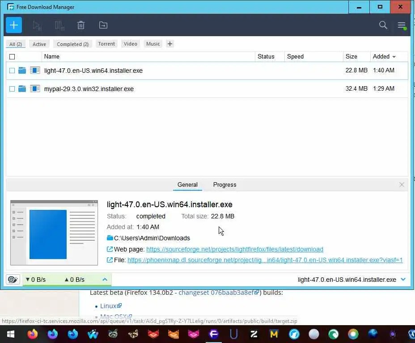Check the mypal-29.3.0.win32.installer.exe row box

click(x=12, y=89)
